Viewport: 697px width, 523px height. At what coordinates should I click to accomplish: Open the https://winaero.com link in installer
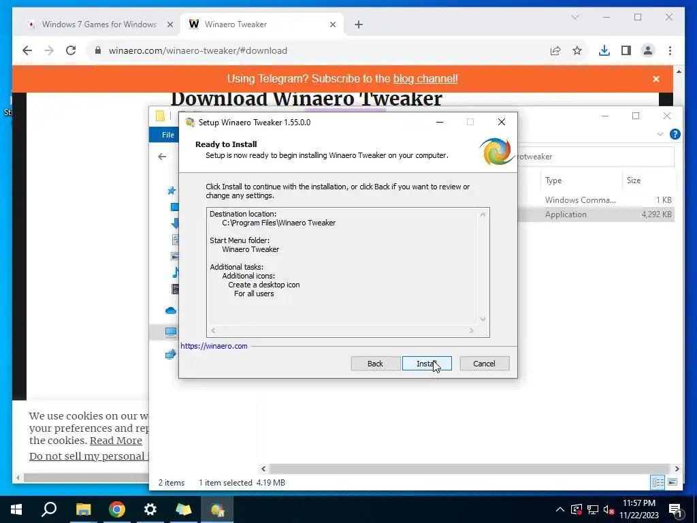click(x=214, y=346)
